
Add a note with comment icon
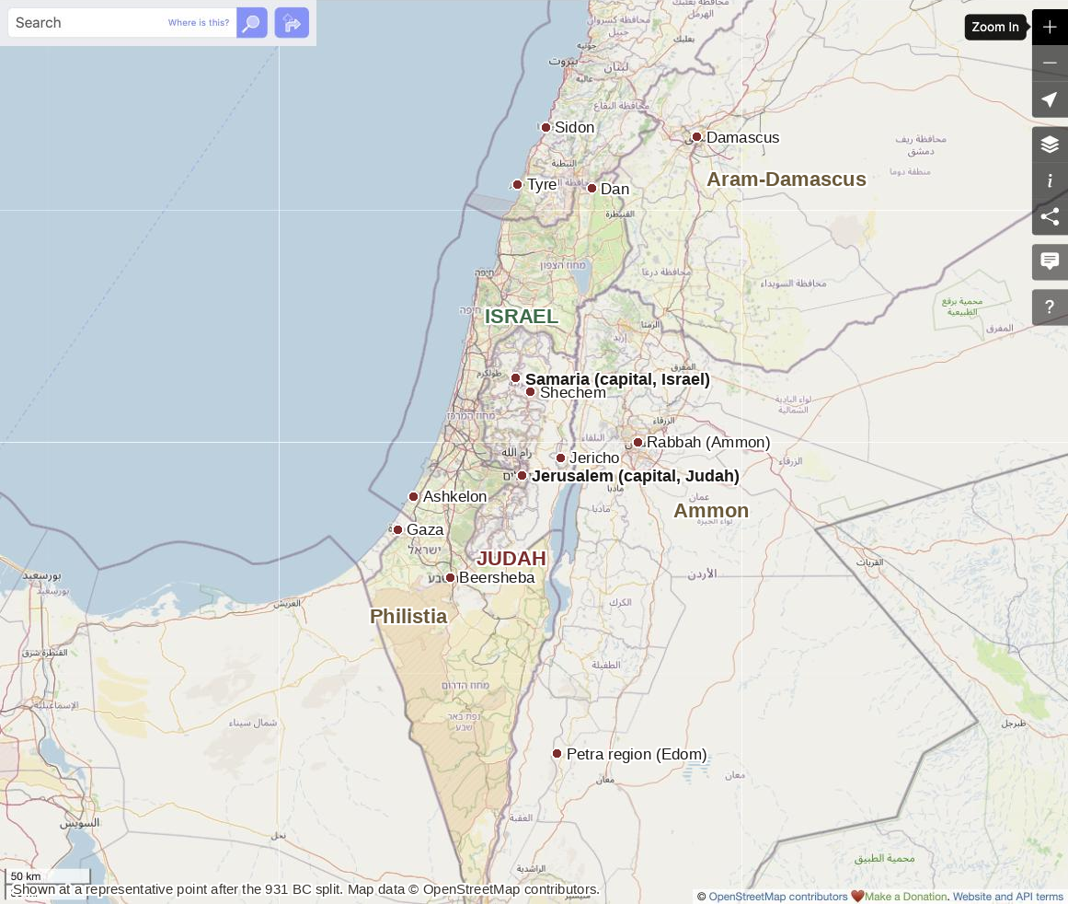[1050, 261]
